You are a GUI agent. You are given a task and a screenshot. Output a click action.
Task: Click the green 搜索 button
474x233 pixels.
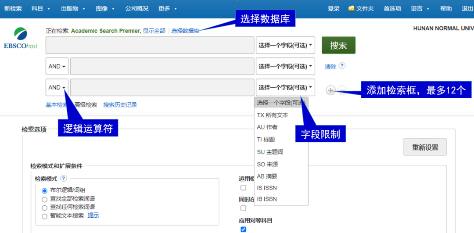[x=338, y=45]
